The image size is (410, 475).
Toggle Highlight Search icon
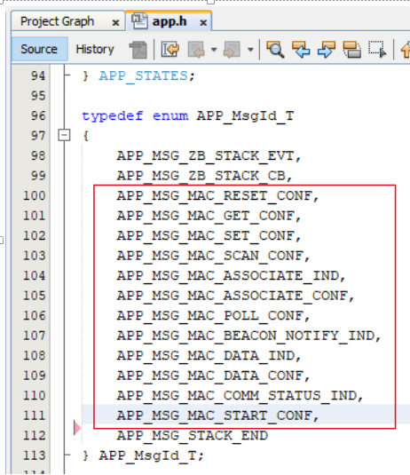pos(351,50)
